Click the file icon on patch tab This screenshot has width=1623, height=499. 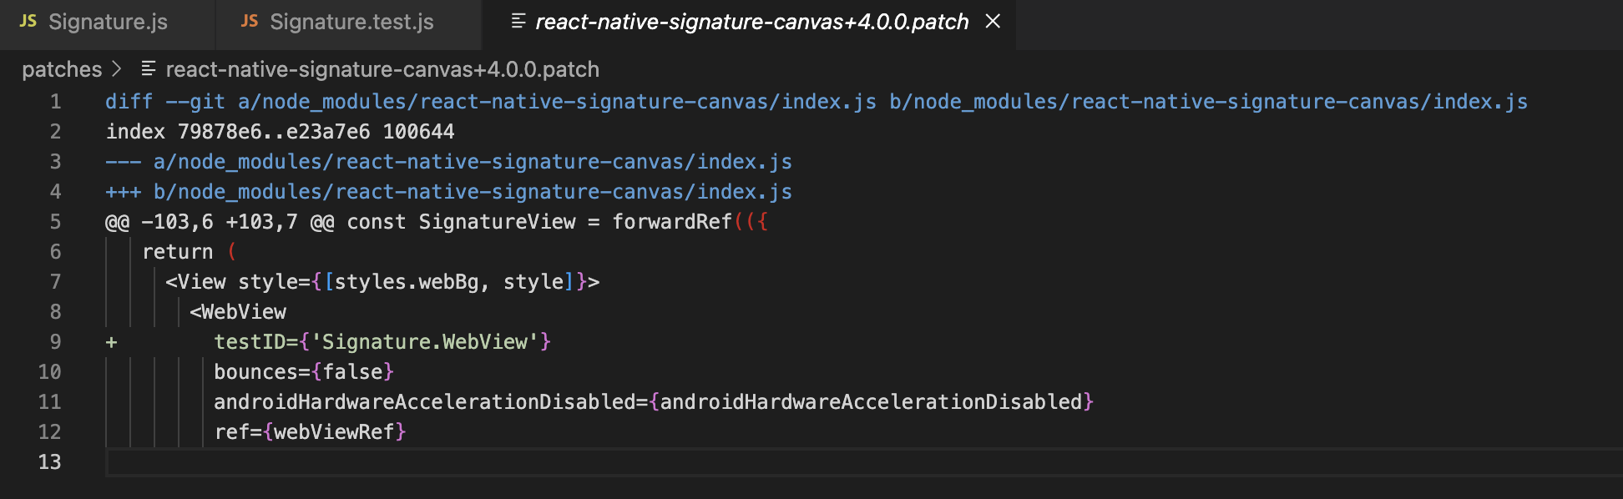pyautogui.click(x=518, y=22)
